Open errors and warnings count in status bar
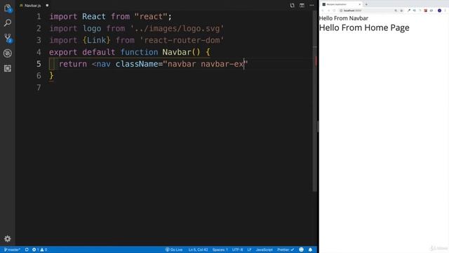The width and height of the screenshot is (449, 253). [x=39, y=249]
